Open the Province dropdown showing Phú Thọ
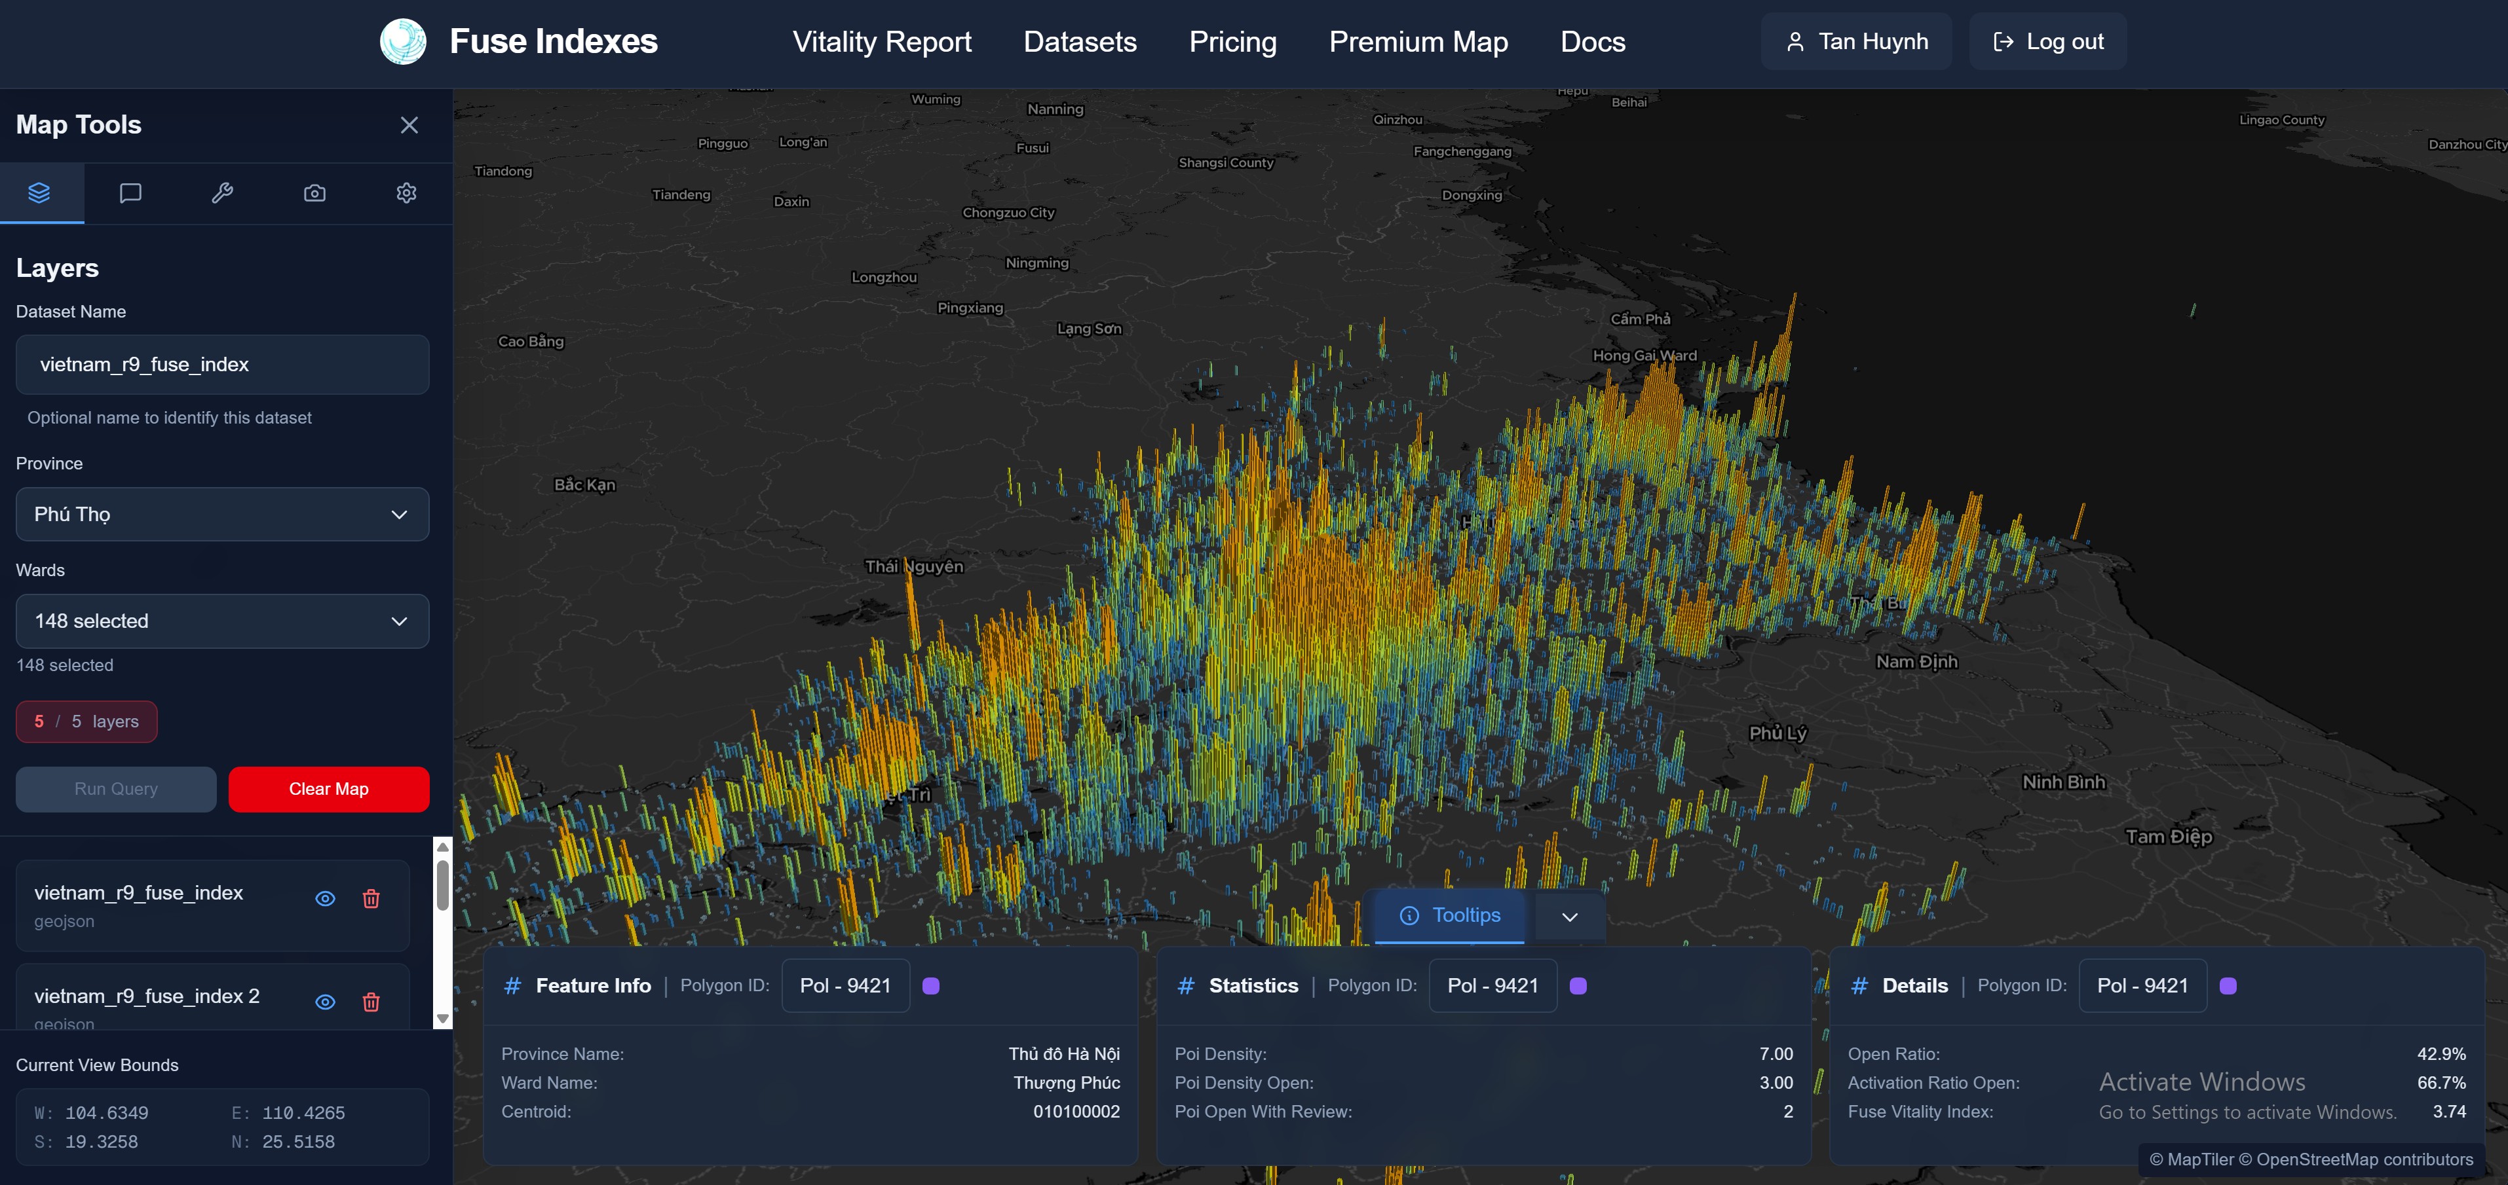This screenshot has height=1185, width=2508. 222,514
